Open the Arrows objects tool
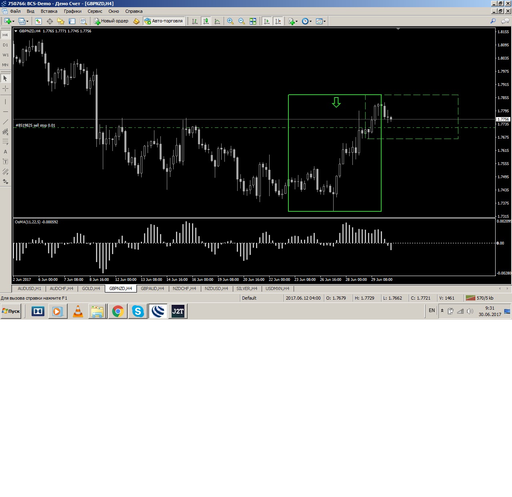The height and width of the screenshot is (497, 512). pos(5,181)
